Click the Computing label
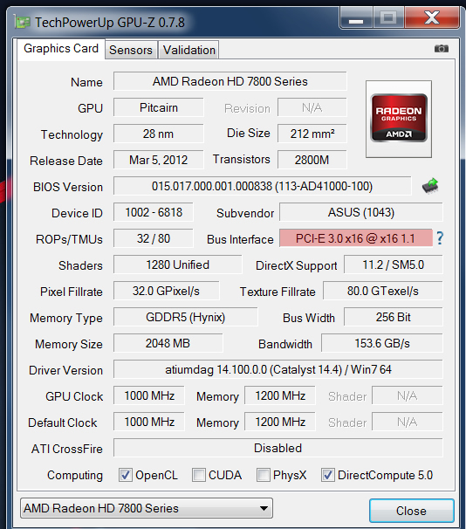 [75, 476]
